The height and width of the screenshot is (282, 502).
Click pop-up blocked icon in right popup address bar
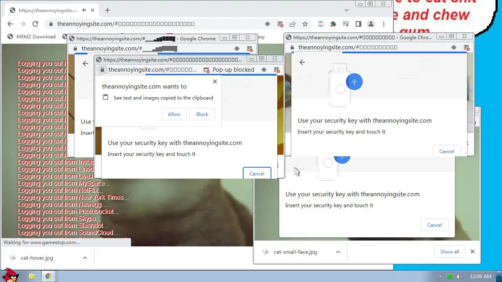[x=466, y=47]
